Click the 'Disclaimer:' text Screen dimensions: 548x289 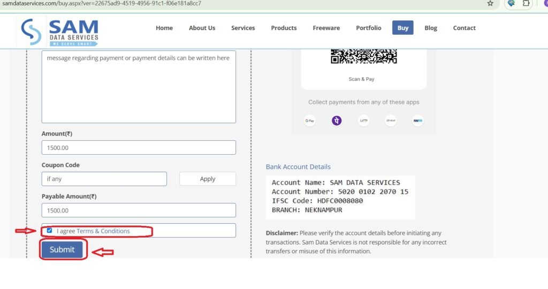pyautogui.click(x=282, y=233)
